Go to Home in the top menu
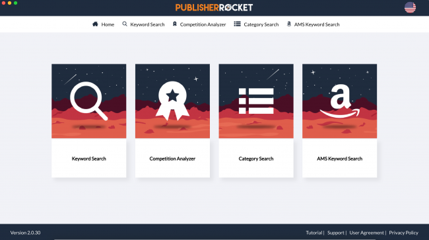 click(108, 24)
